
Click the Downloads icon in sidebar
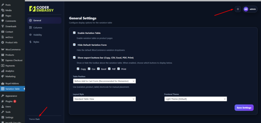pos(3,26)
